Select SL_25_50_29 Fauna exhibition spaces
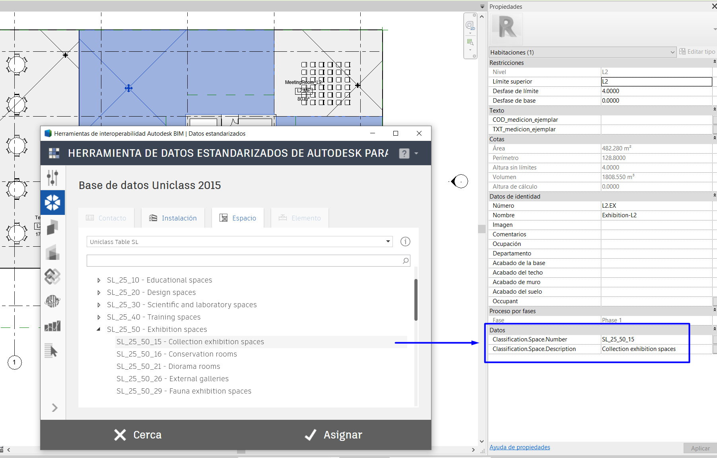This screenshot has height=458, width=717. [184, 391]
